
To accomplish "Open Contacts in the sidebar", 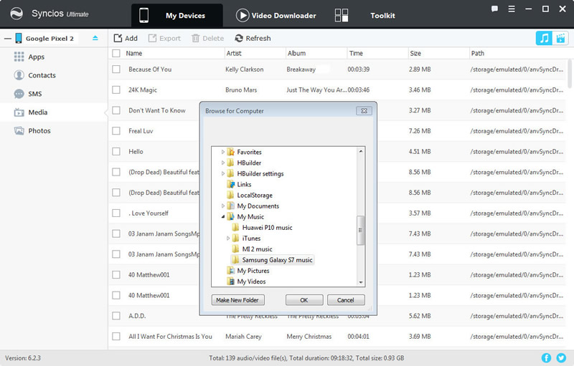I will click(42, 75).
